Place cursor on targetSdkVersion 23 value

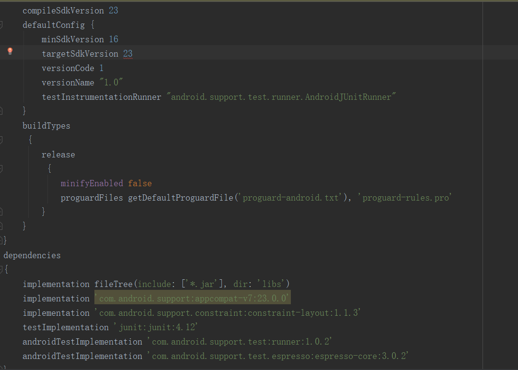[x=128, y=53]
